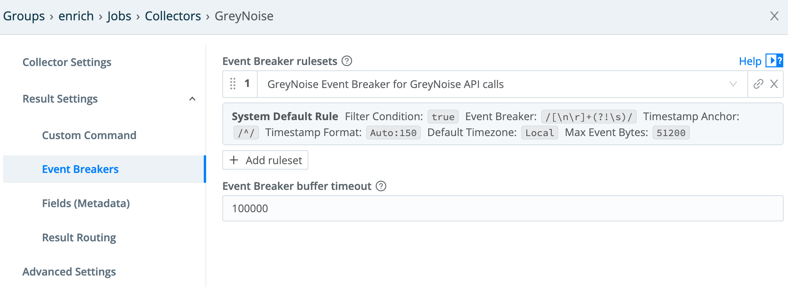Remove the GreyNoise ruleset row
This screenshot has height=287, width=788.
coord(774,84)
